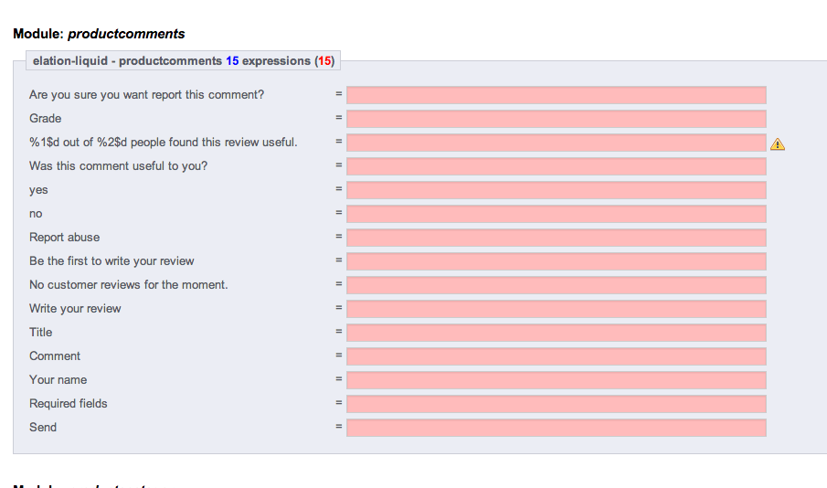Focus the '%1$d out of %2$d' translation field

click(x=556, y=143)
